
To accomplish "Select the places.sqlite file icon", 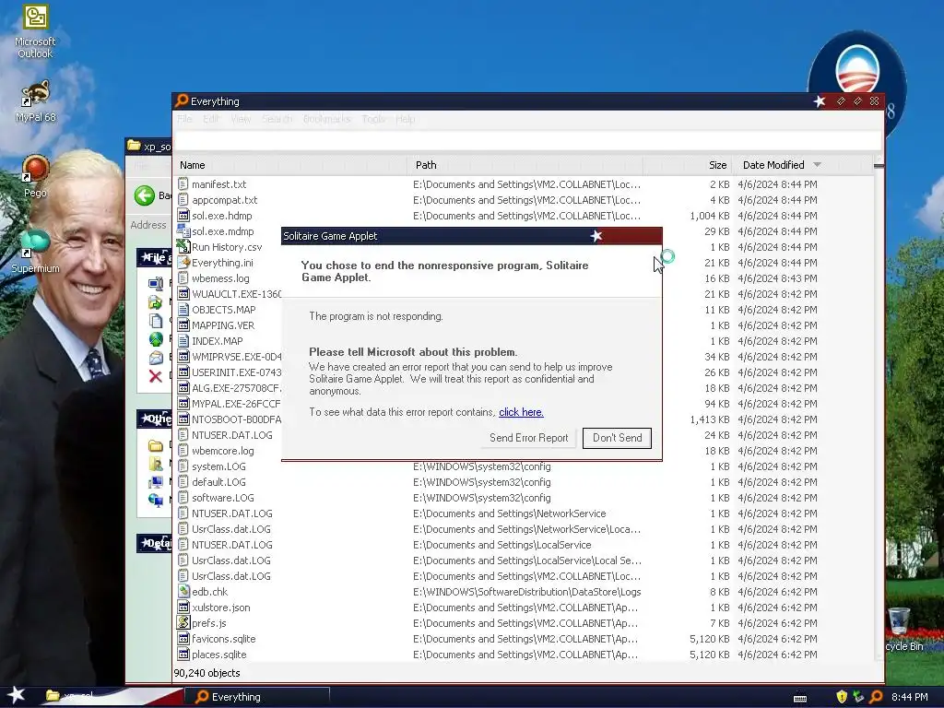I will tap(183, 655).
